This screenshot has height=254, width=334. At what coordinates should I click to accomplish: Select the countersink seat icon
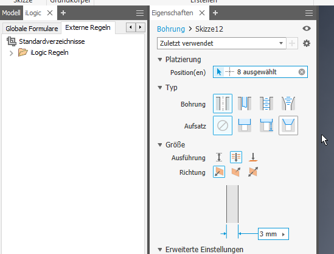(x=288, y=125)
